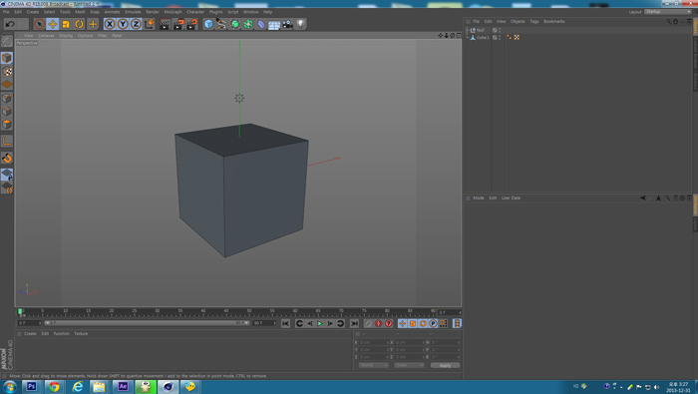Go to start of animation
This screenshot has width=698, height=394.
(286, 323)
